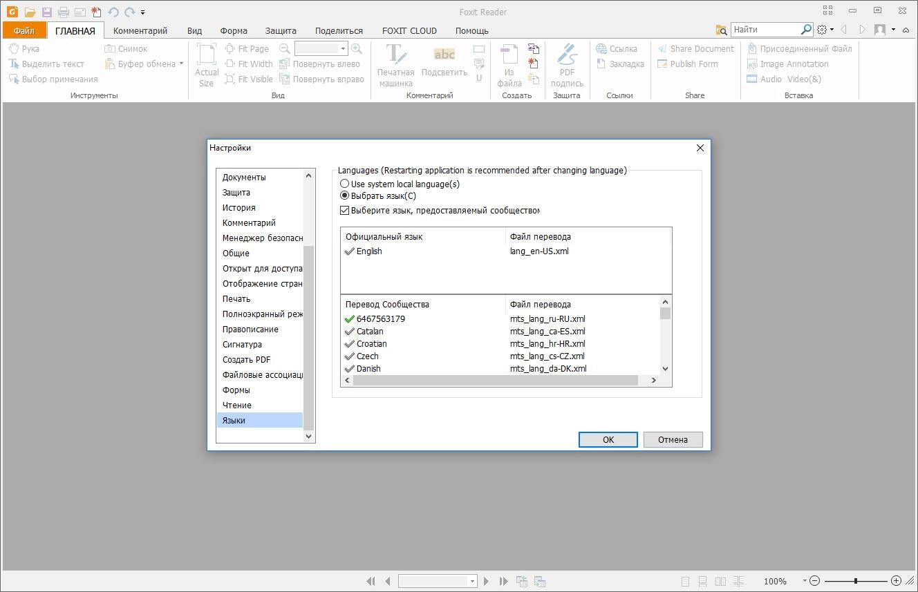918x592 pixels.
Task: Click the Actual Size view icon
Action: coord(206,66)
